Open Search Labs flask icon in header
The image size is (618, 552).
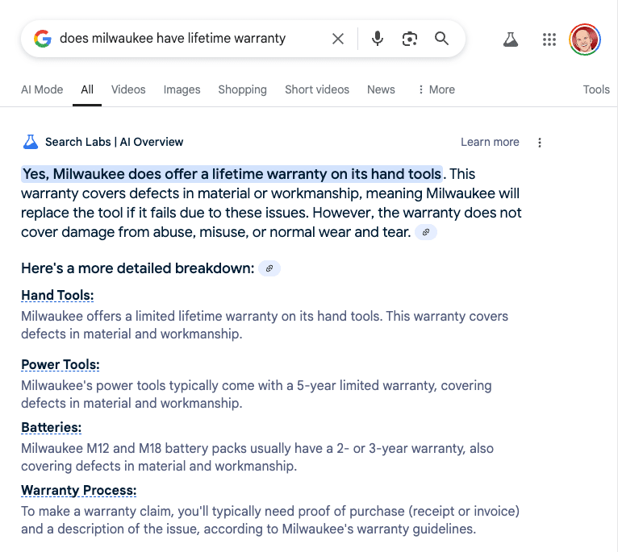point(511,39)
